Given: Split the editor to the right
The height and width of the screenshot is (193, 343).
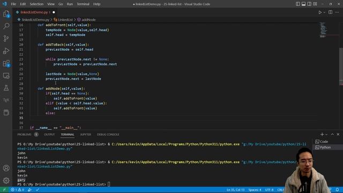Looking at the screenshot, I should (x=330, y=12).
